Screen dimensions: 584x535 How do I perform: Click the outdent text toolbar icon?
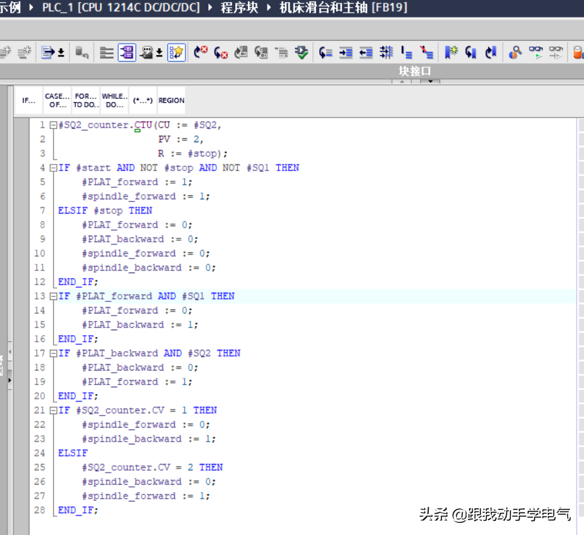coord(366,52)
